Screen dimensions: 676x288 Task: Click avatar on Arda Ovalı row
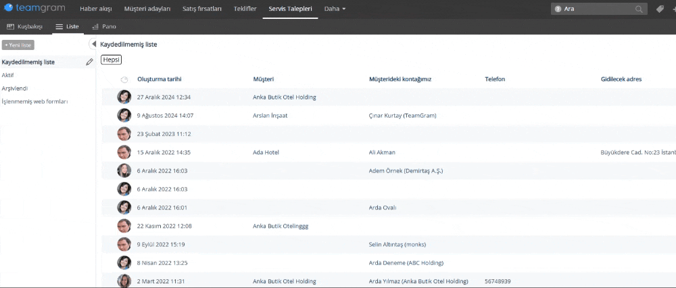coord(124,208)
